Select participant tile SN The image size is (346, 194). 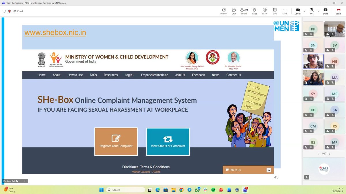click(313, 45)
